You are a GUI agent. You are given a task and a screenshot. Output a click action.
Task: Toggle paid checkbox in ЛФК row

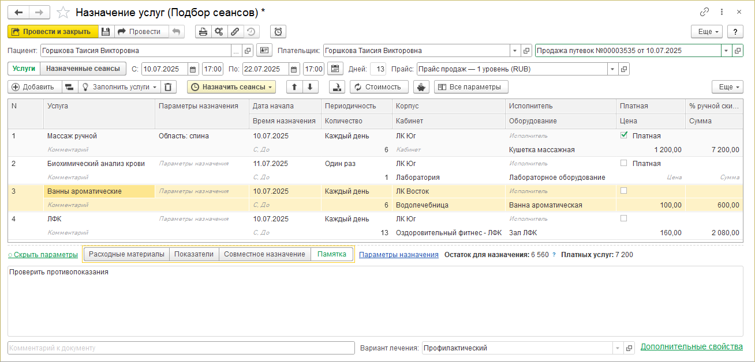coord(623,218)
